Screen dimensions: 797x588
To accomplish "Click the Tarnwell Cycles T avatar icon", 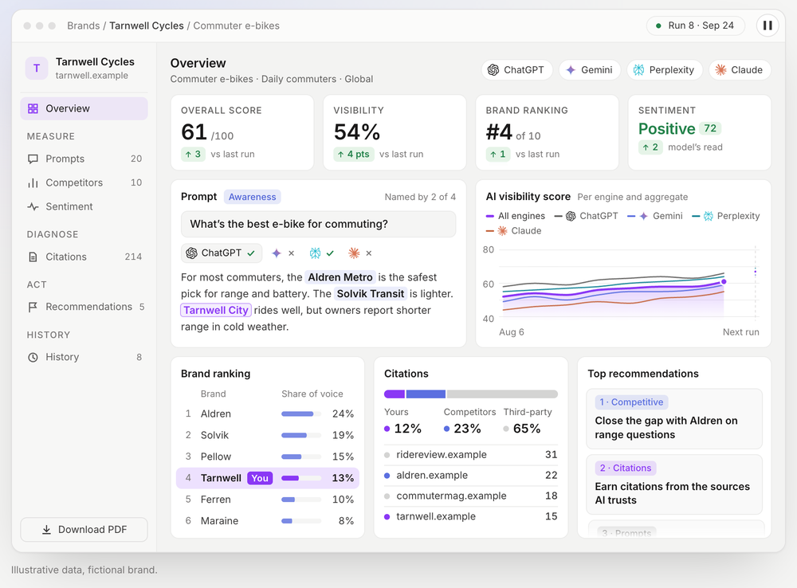I will (37, 68).
